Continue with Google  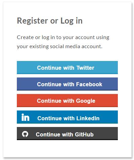67,100
